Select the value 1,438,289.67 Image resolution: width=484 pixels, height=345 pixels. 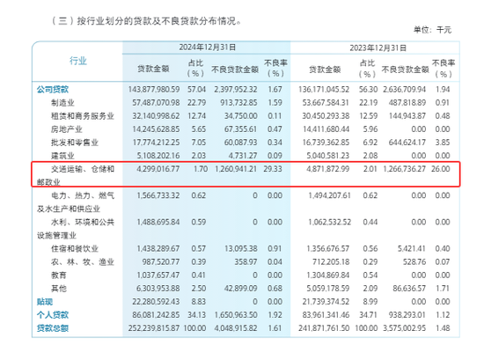click(x=158, y=249)
